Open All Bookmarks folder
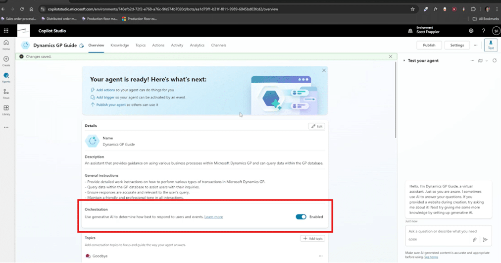501x263 pixels. click(x=485, y=19)
